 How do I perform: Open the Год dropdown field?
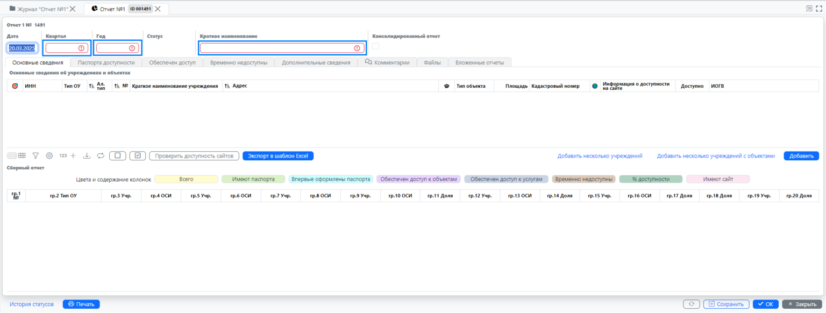point(117,48)
